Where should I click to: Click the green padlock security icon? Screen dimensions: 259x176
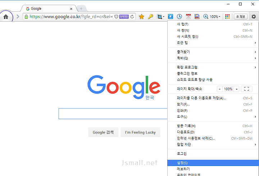[x=26, y=17]
